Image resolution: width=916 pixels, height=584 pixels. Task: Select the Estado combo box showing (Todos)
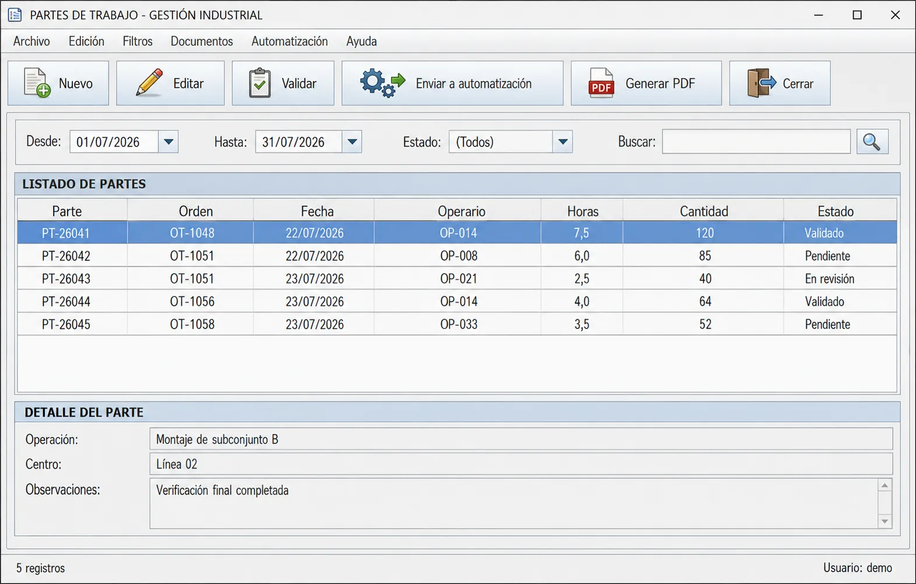[511, 142]
